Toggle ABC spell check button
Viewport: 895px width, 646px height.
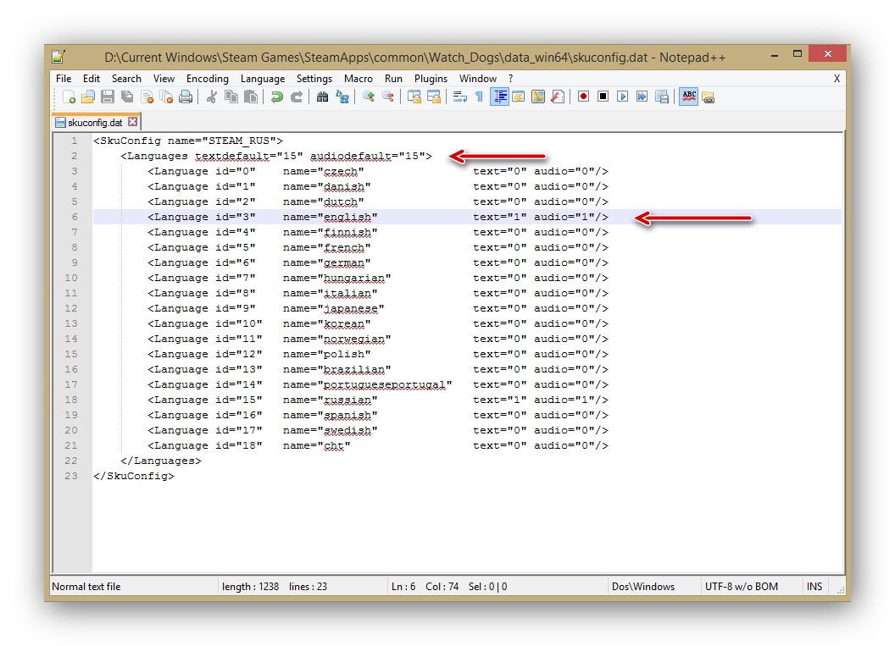coord(688,97)
